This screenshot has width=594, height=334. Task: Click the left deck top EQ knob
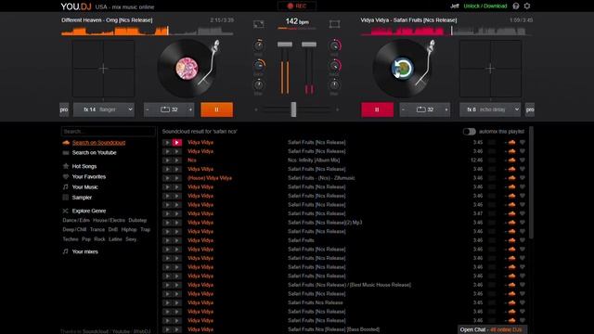[258, 45]
